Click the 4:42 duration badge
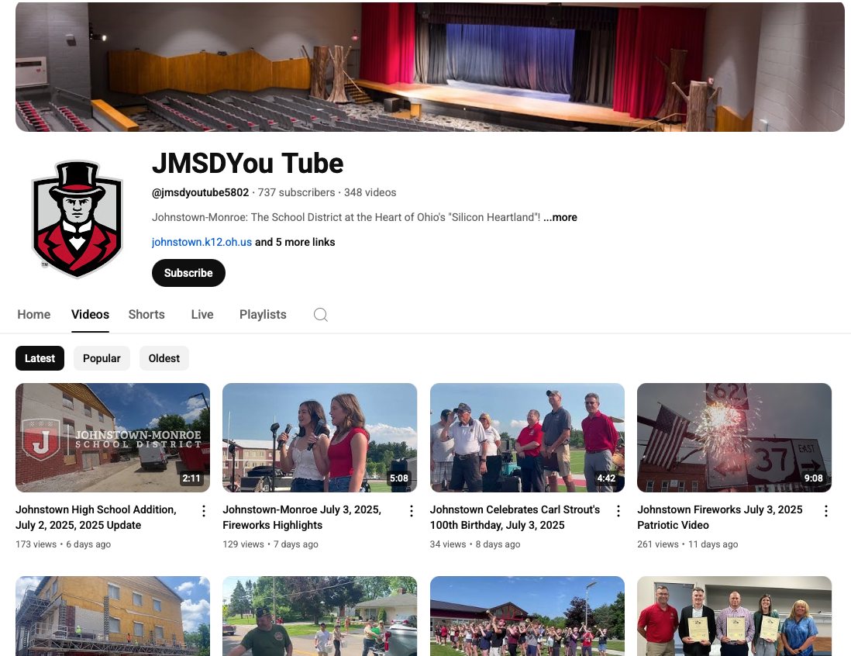The image size is (851, 656). 606,478
